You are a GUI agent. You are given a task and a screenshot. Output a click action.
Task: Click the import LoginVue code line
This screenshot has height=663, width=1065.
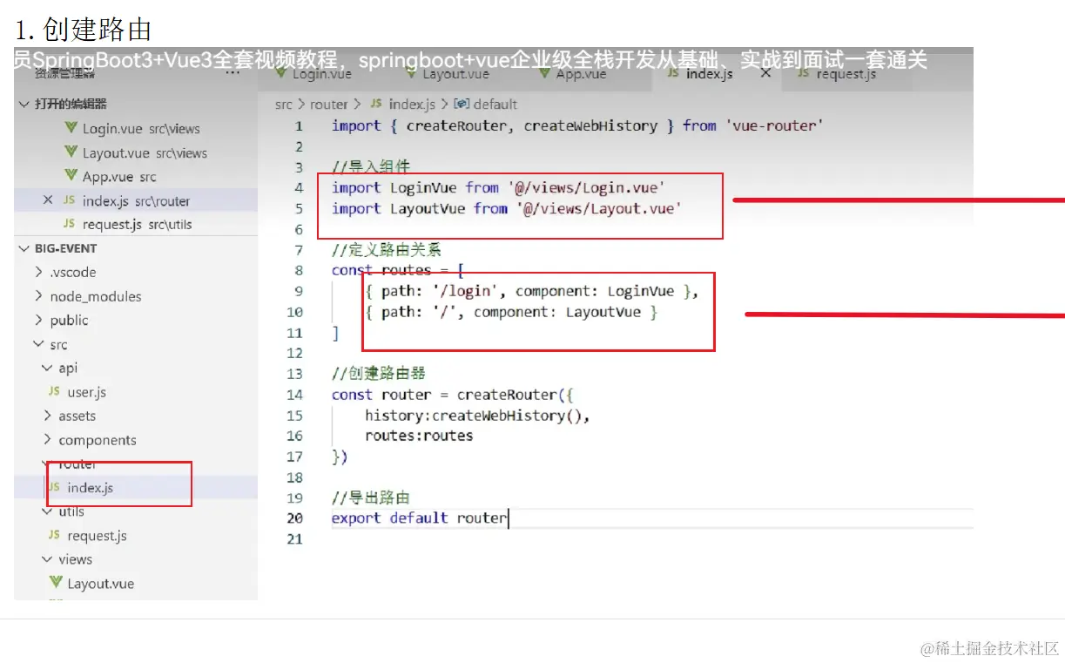click(x=498, y=187)
